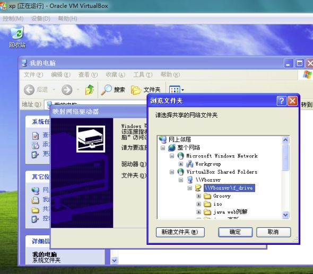Click the folder icon of \\Vboxsvr\f_drive

pyautogui.click(x=198, y=188)
